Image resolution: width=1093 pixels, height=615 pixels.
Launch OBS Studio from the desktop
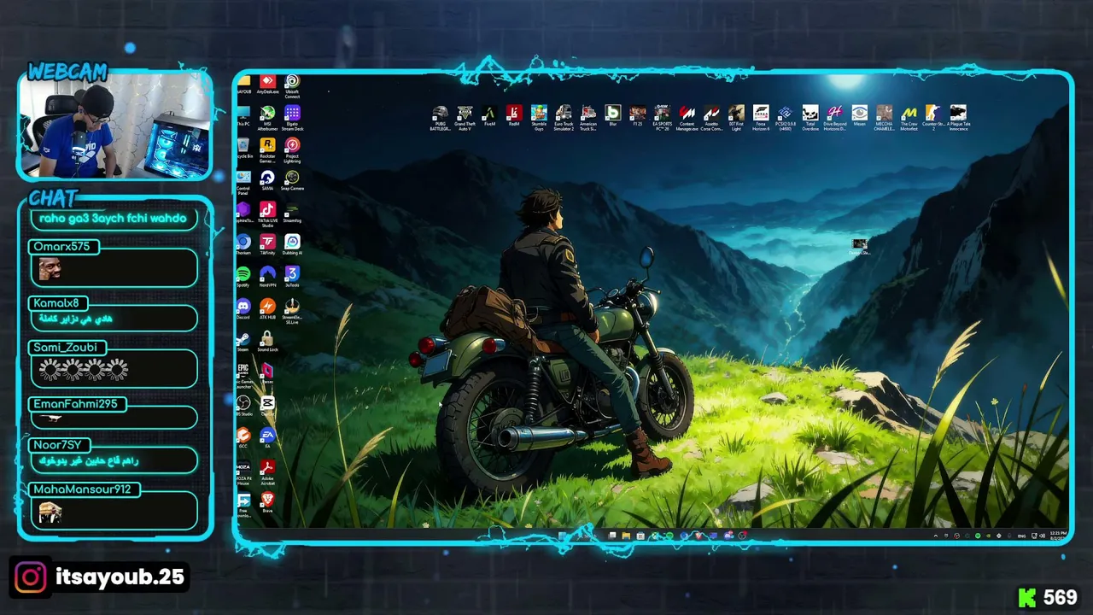[243, 406]
